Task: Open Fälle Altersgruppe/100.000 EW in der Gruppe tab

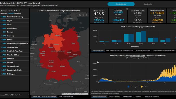Action: click(120, 51)
